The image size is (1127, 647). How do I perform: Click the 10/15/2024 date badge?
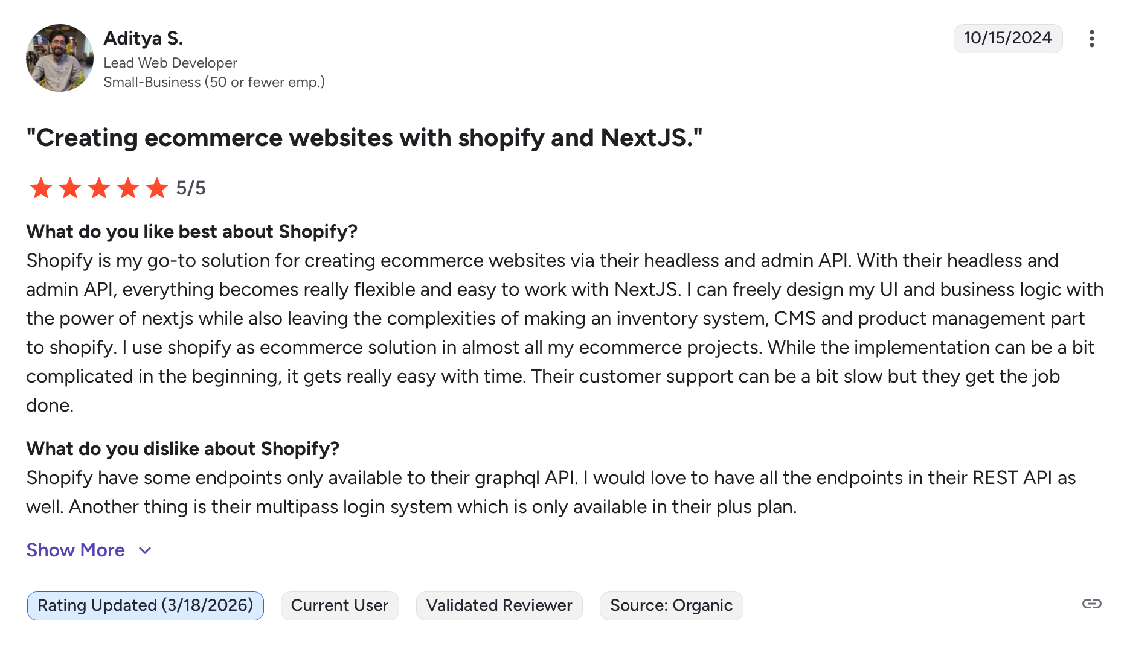1007,38
